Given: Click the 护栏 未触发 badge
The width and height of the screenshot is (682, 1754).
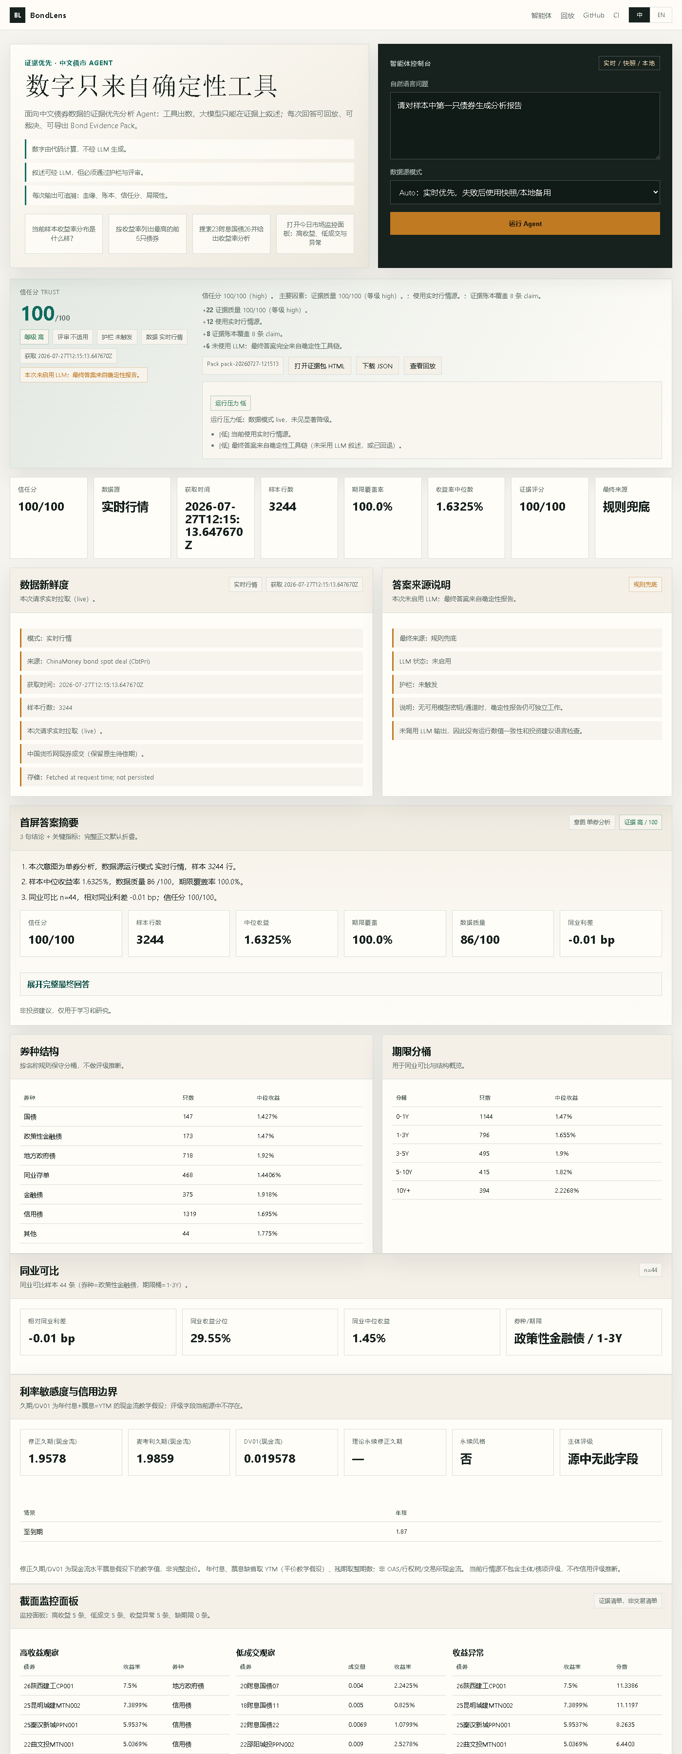Looking at the screenshot, I should click(x=117, y=337).
